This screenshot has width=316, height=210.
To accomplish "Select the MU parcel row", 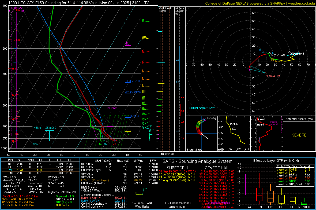I will point(41,173).
